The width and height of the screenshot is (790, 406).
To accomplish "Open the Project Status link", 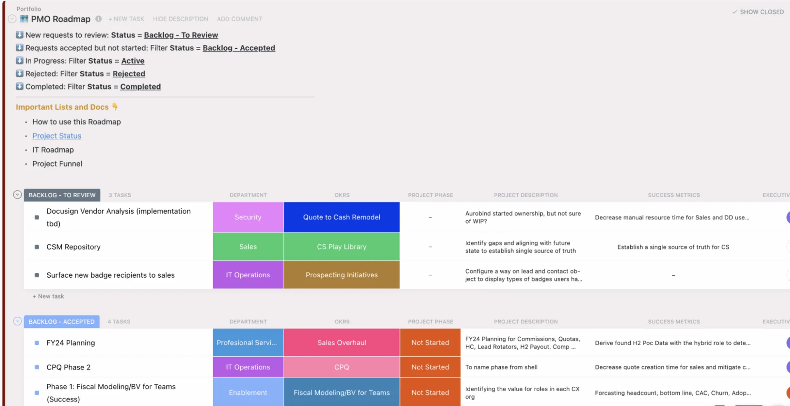I will 57,136.
